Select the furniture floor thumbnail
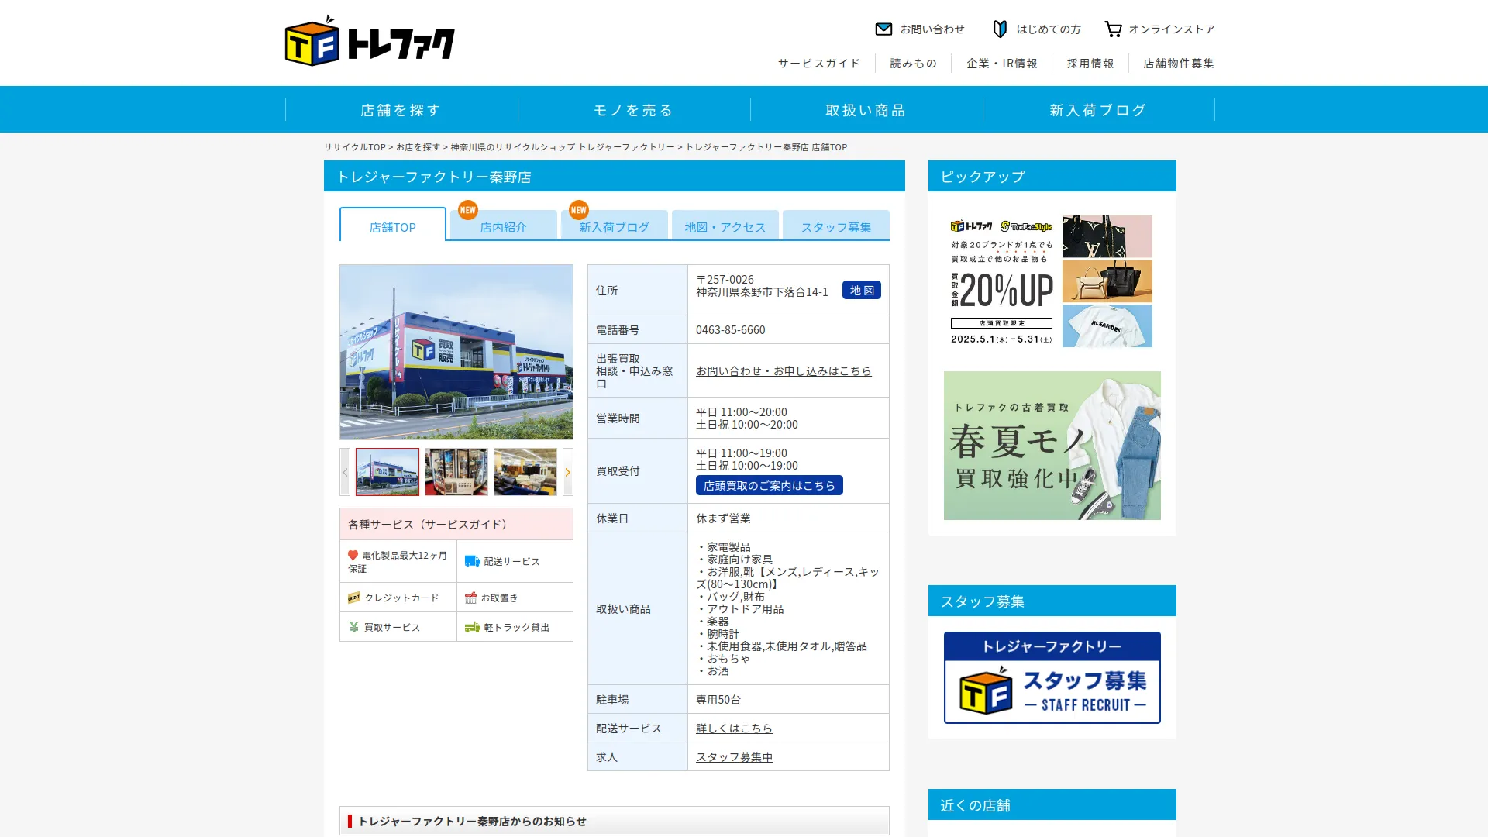Viewport: 1488px width, 837px height. [x=525, y=472]
